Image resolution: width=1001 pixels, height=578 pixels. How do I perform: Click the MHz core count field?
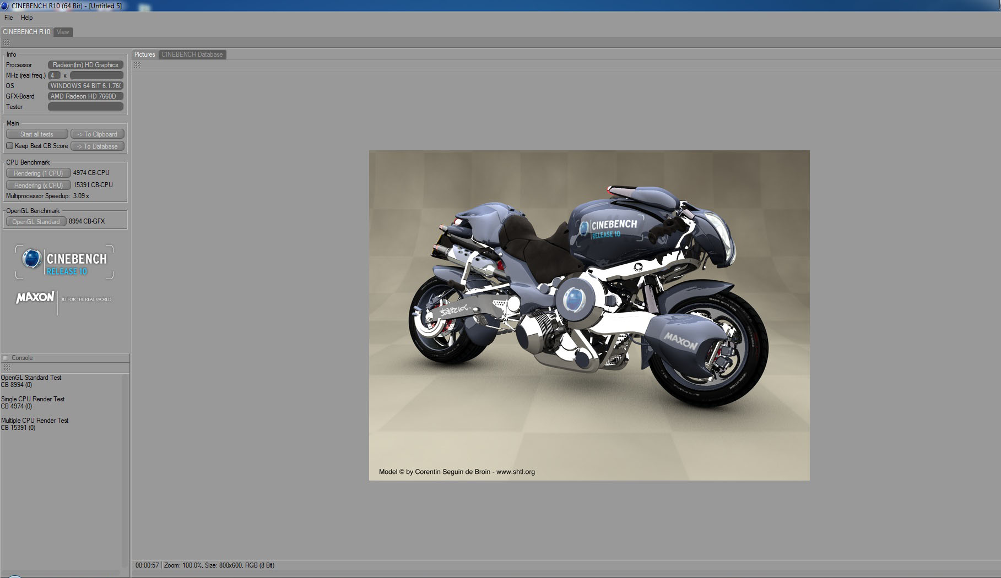(54, 75)
